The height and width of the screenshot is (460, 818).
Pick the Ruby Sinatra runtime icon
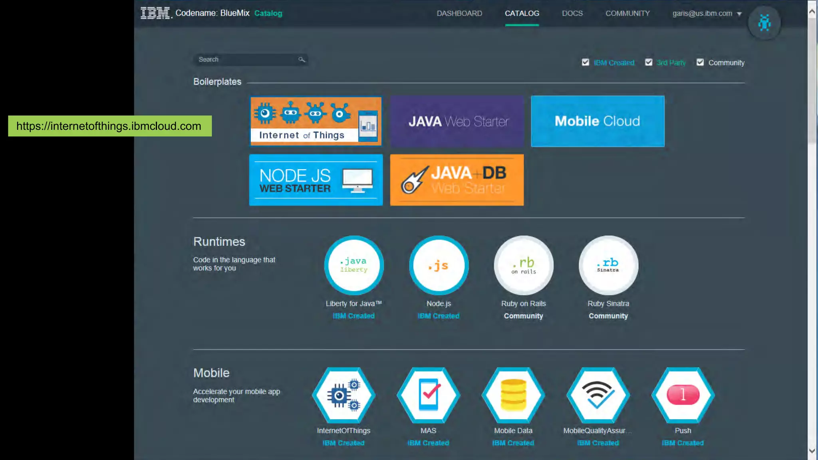pos(608,265)
